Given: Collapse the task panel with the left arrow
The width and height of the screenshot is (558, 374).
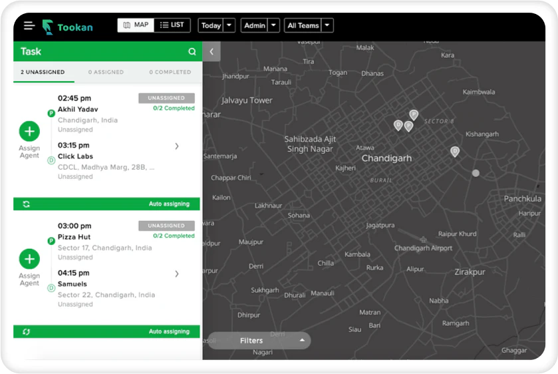Looking at the screenshot, I should pyautogui.click(x=211, y=52).
